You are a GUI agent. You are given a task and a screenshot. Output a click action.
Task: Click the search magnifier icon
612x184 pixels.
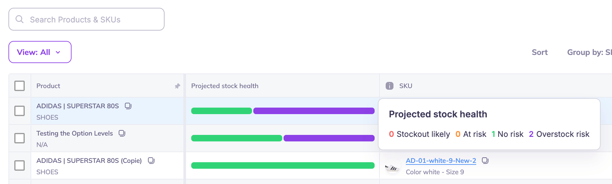(20, 19)
